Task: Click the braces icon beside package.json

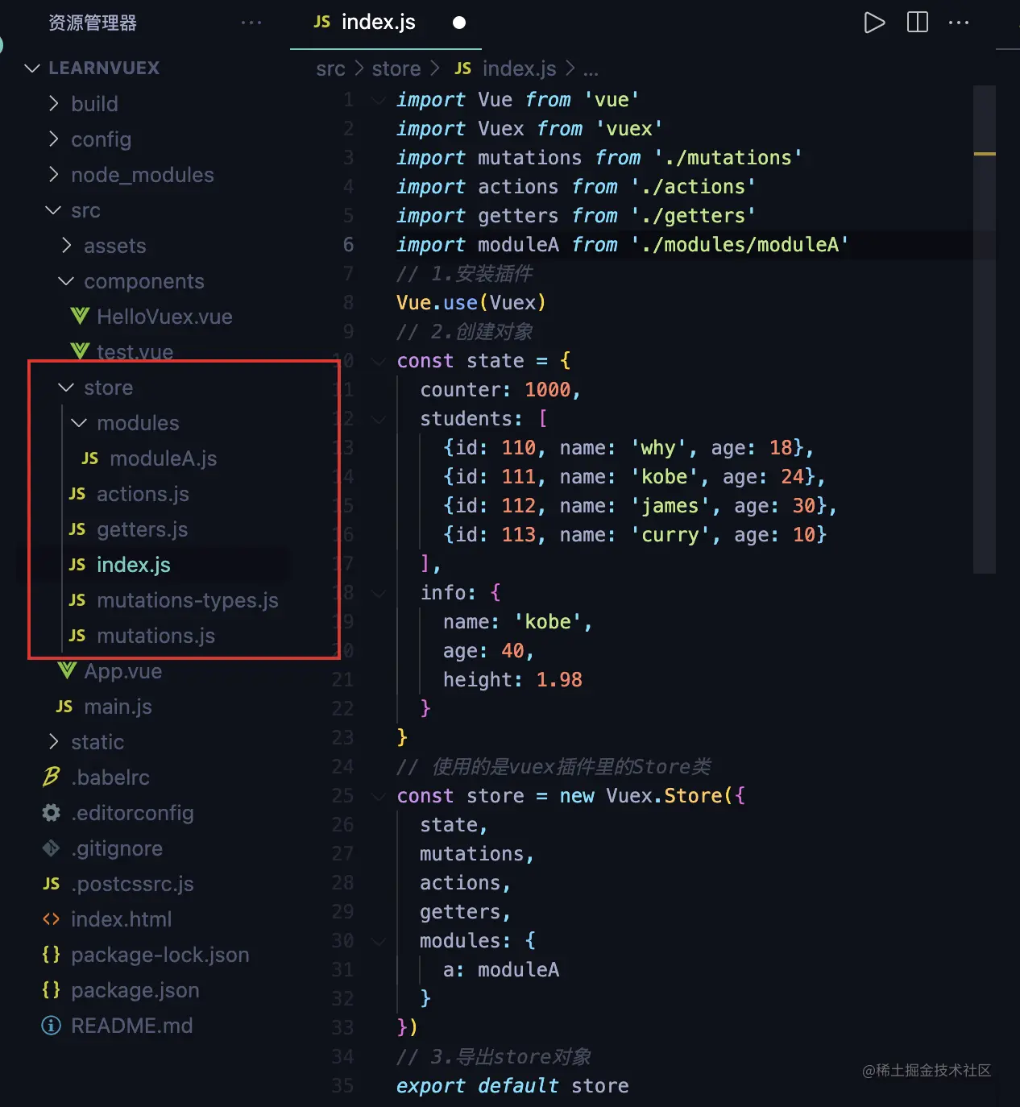Action: pos(51,990)
